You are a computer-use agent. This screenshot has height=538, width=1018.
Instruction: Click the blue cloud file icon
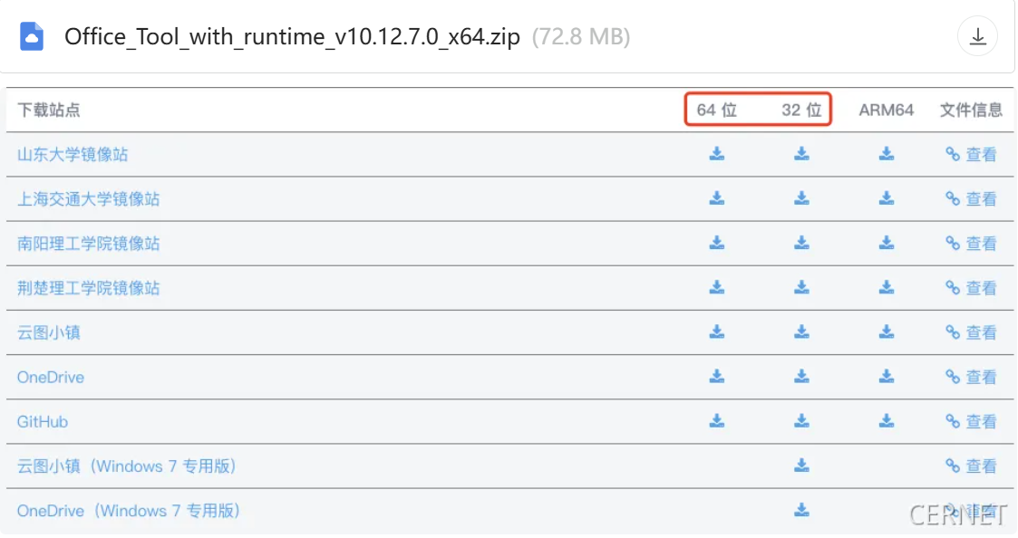click(x=32, y=36)
